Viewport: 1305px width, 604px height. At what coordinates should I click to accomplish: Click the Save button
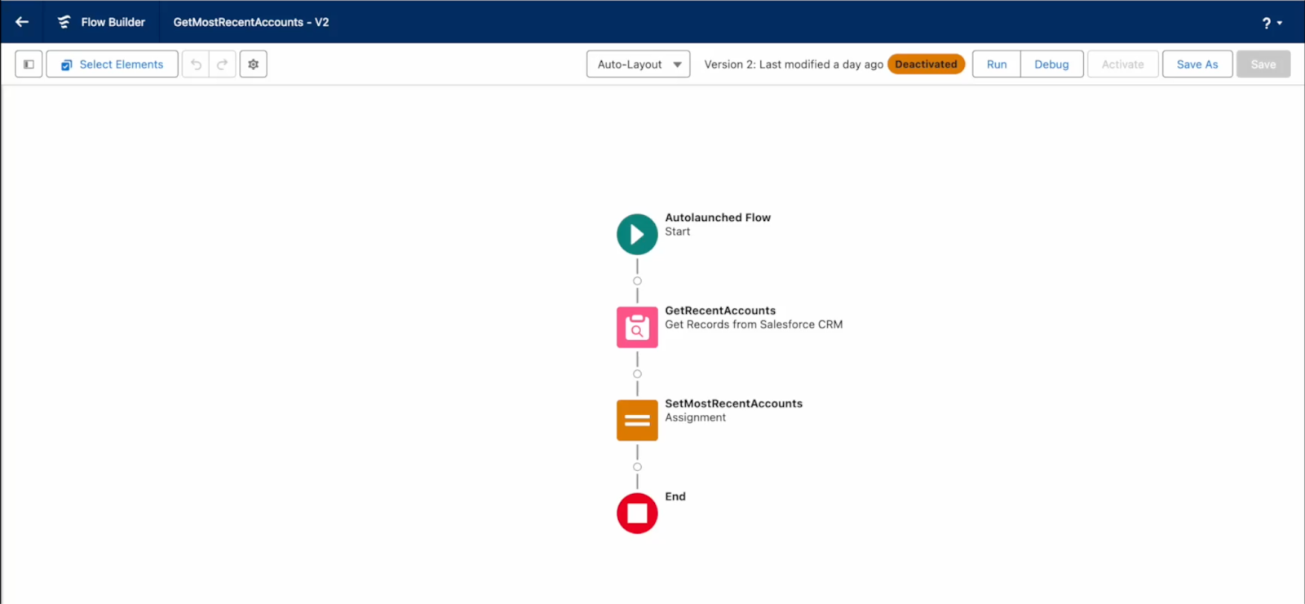click(x=1263, y=64)
